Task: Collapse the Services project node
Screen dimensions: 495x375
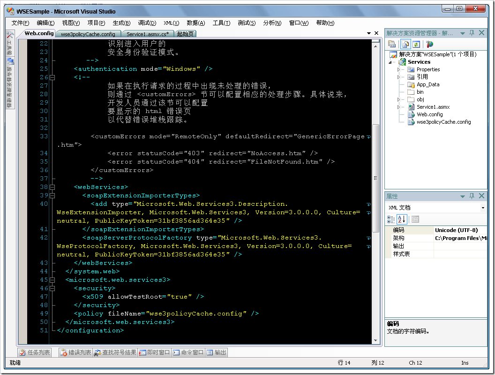Action: [390, 62]
